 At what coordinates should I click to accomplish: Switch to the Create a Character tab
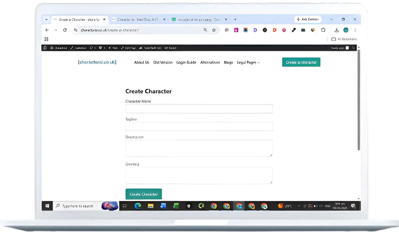pyautogui.click(x=80, y=19)
